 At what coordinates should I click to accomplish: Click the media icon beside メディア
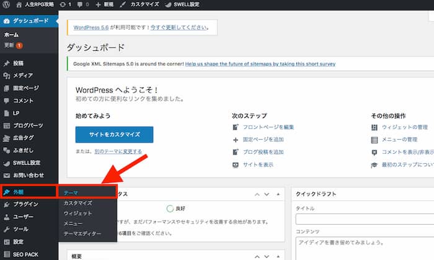7,76
